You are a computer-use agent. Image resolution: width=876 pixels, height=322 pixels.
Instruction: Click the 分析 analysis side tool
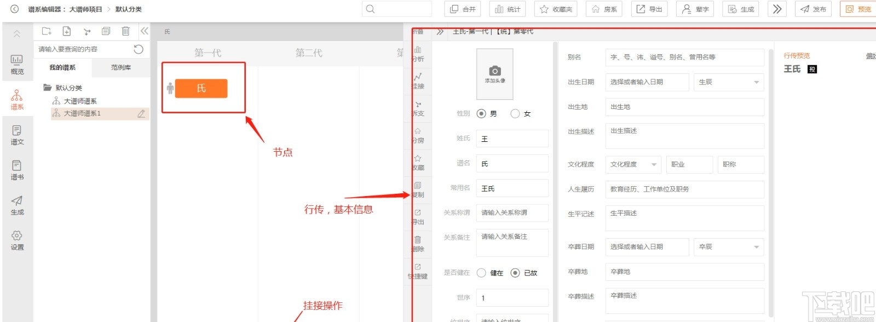[418, 54]
